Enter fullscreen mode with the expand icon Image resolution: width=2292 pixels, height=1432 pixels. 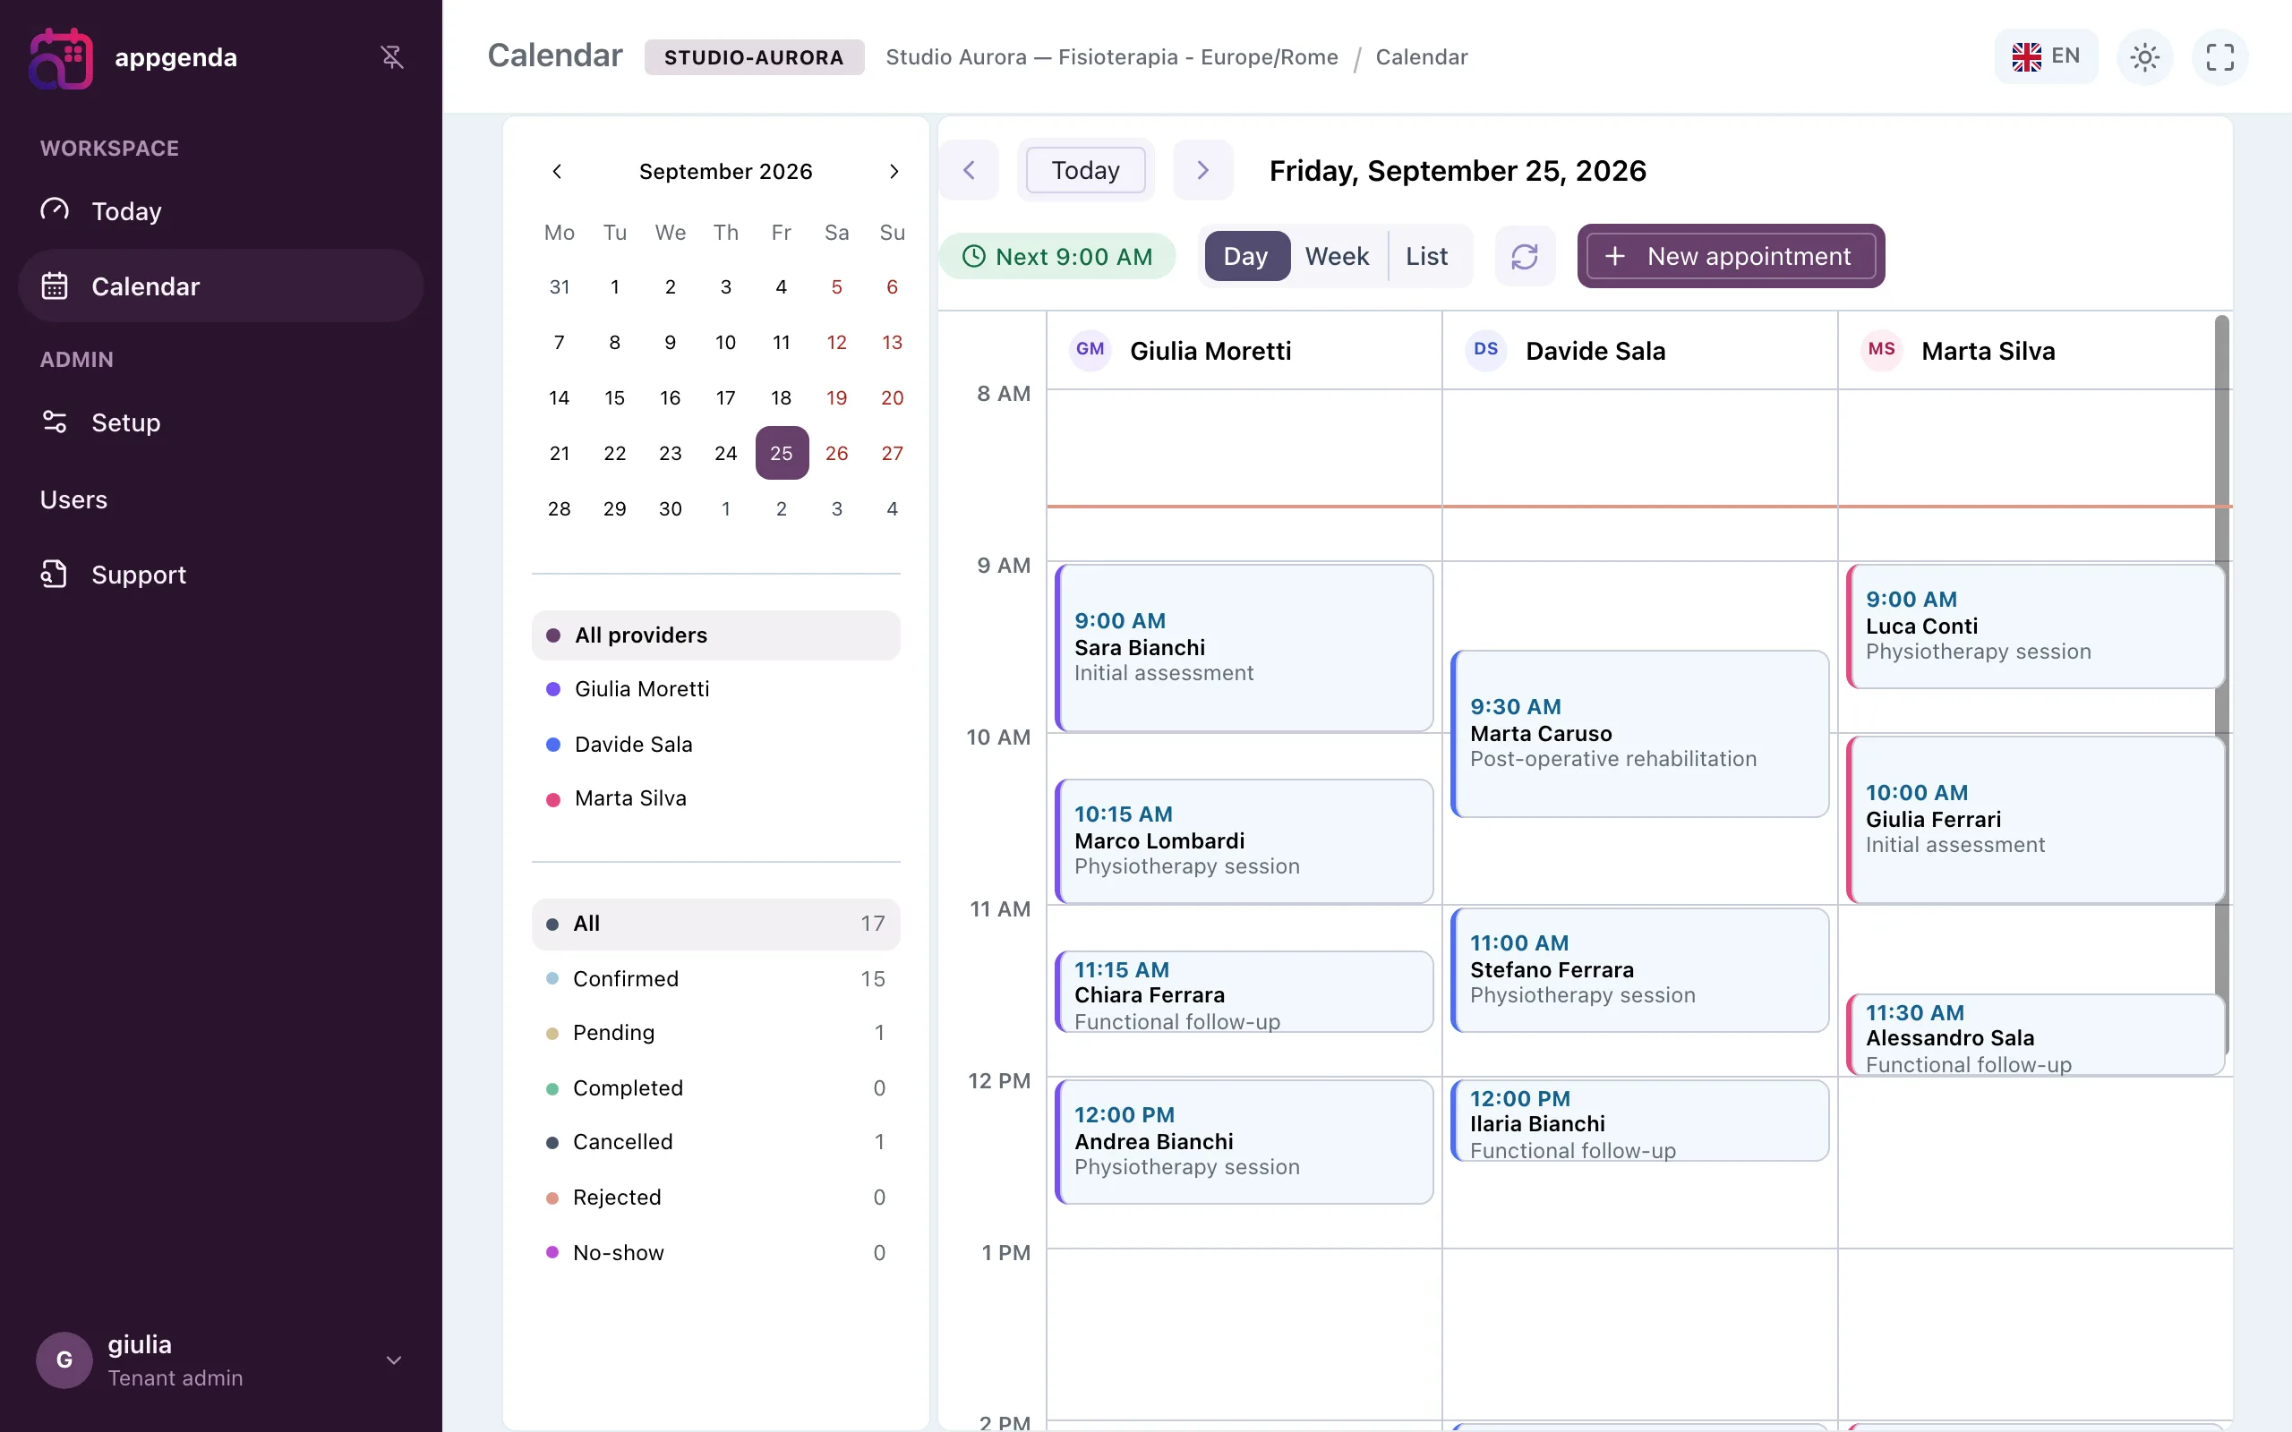point(2219,56)
